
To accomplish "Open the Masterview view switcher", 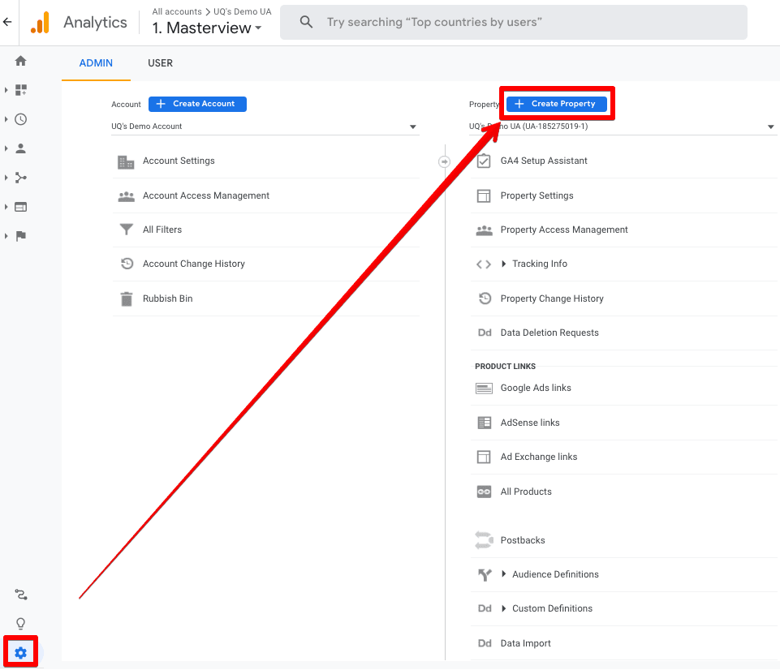I will (x=206, y=28).
